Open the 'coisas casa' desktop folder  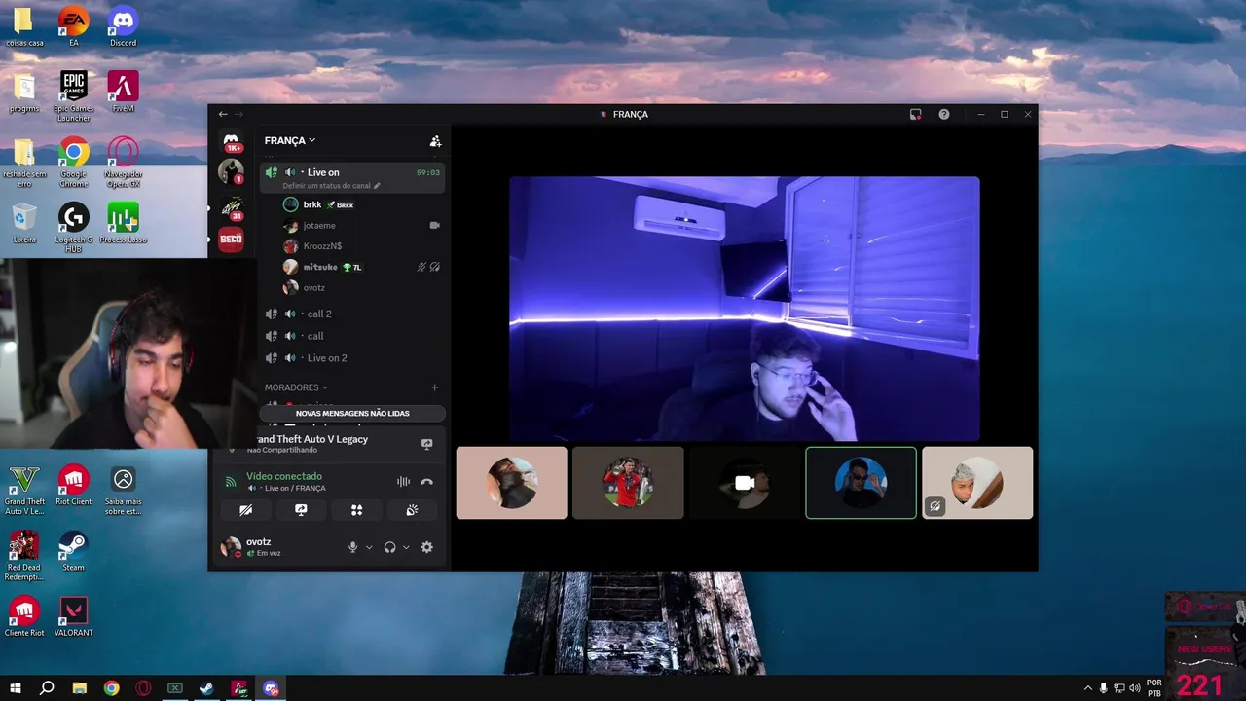click(24, 27)
